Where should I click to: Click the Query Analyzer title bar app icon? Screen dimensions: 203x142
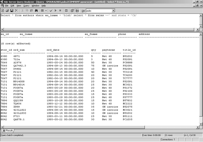click(x=2, y=2)
